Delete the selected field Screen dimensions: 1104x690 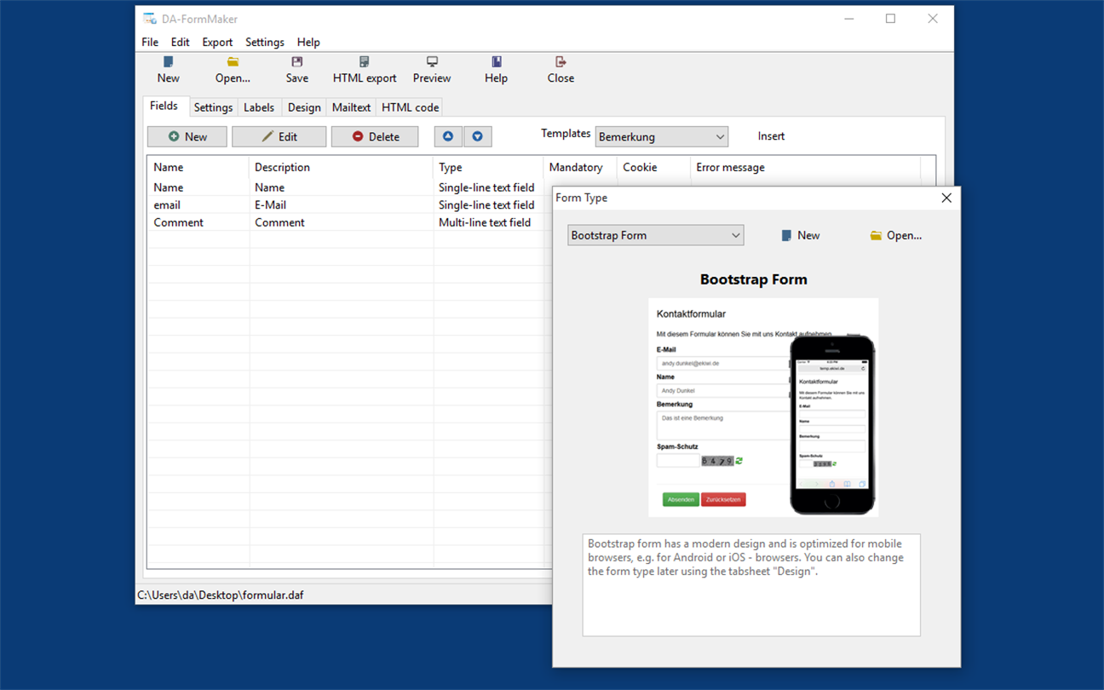[375, 136]
